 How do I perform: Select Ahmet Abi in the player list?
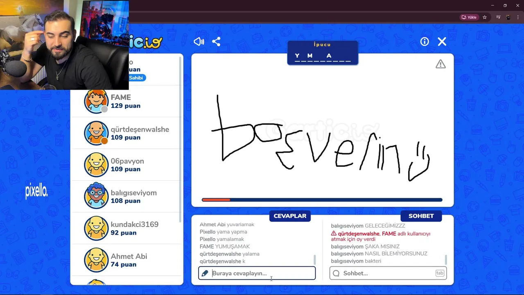[x=129, y=256]
